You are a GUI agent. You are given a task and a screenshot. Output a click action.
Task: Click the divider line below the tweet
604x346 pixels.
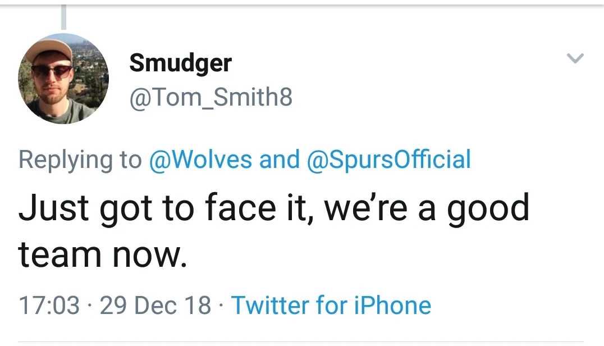click(302, 342)
